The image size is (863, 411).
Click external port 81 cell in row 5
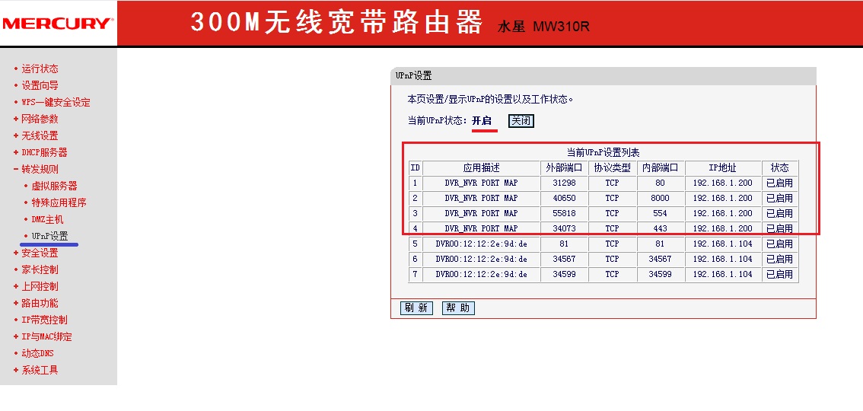click(x=564, y=244)
